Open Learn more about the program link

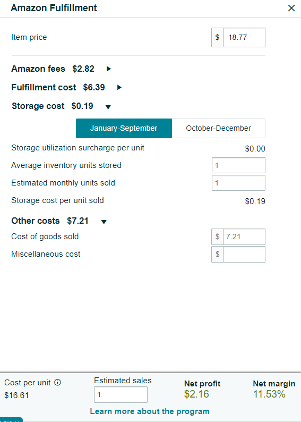coord(150,411)
